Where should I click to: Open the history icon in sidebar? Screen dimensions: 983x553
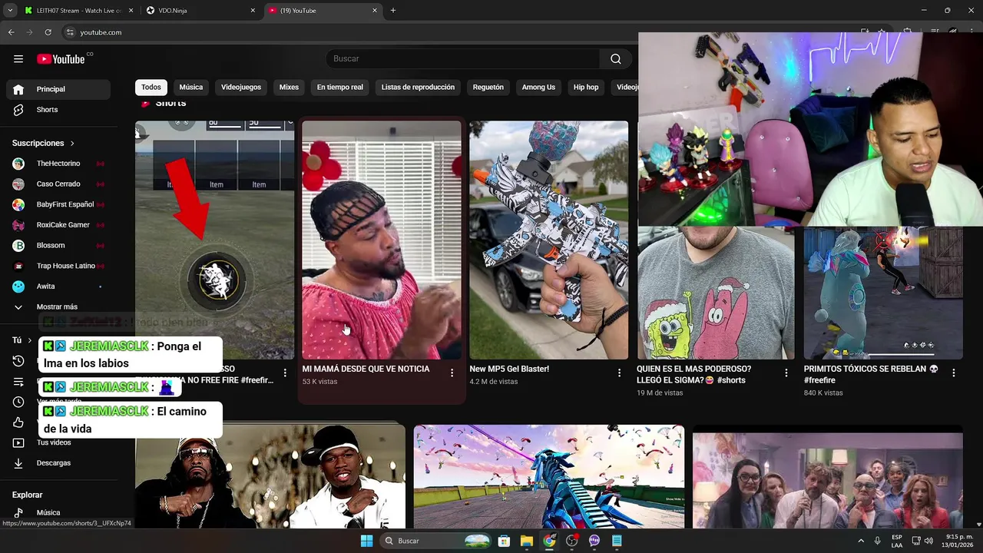(x=18, y=361)
